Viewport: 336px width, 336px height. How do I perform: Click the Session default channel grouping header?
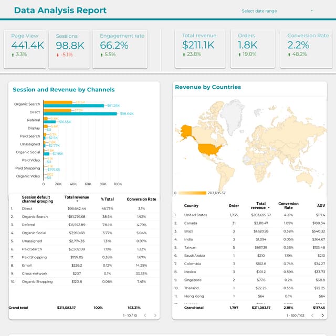pos(37,199)
